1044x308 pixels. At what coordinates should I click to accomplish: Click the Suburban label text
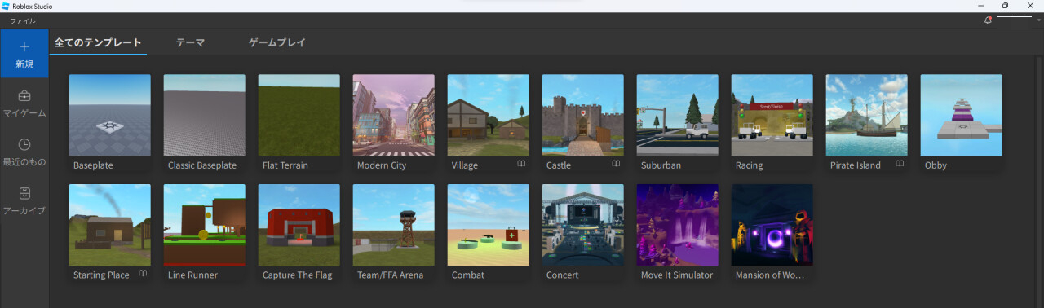click(661, 165)
